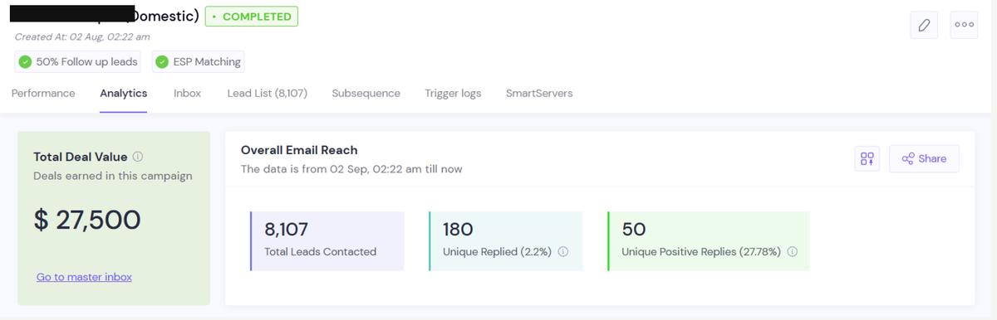Click info icon next to Total Deal Value

(x=138, y=157)
